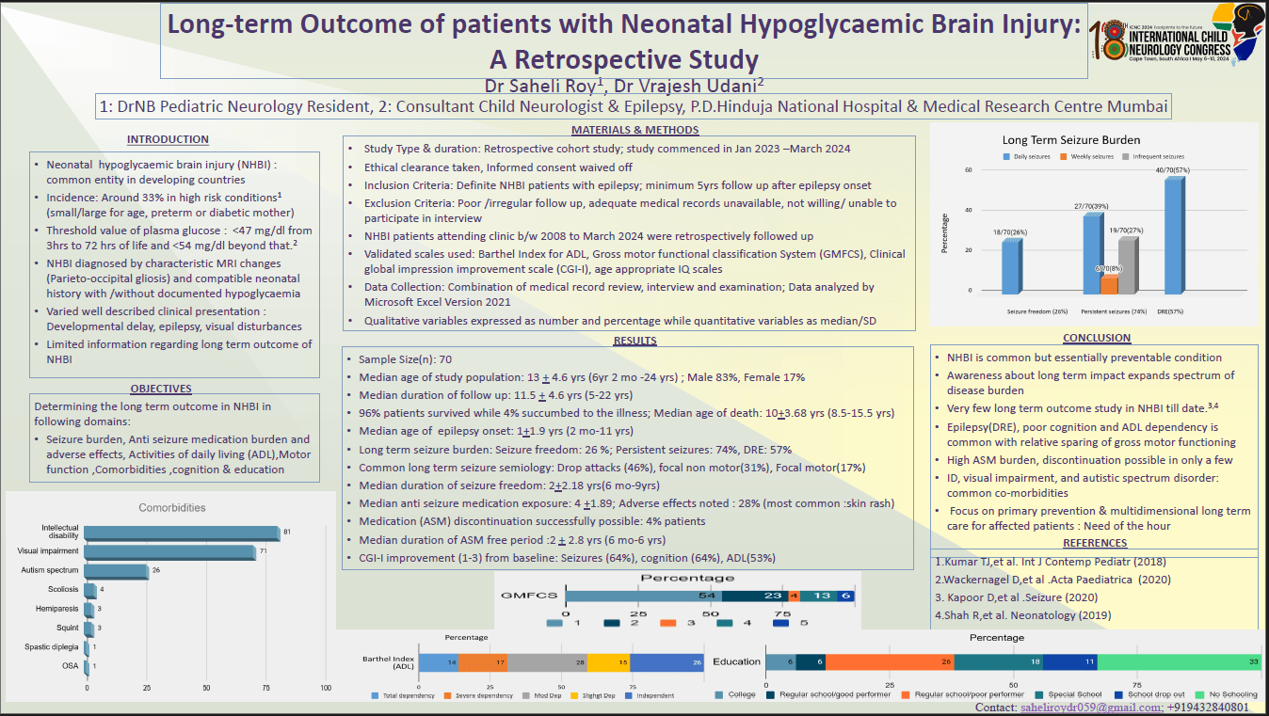Click the RESULTS section heading
The height and width of the screenshot is (716, 1269).
(634, 341)
